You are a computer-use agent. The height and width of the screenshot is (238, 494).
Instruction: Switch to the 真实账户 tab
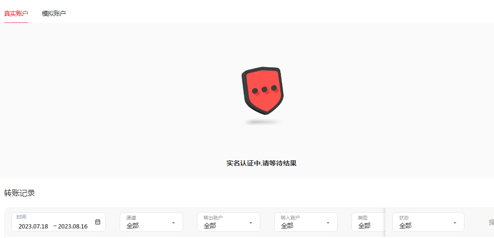pos(16,13)
